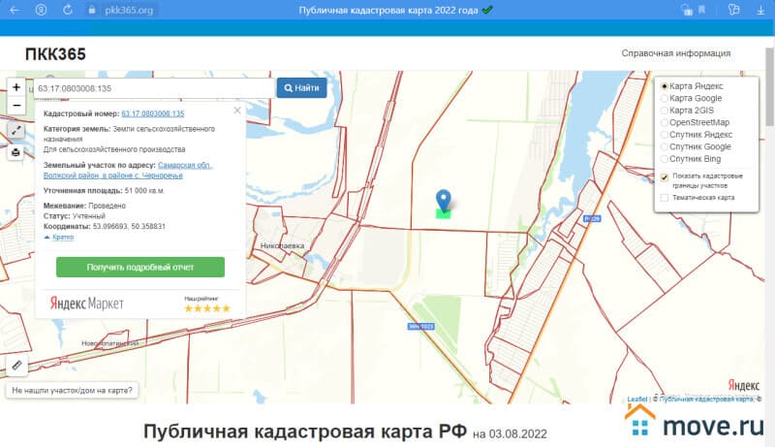This screenshot has width=775, height=447.
Task: Activate the ruler measurement tool
Action: [x=16, y=366]
